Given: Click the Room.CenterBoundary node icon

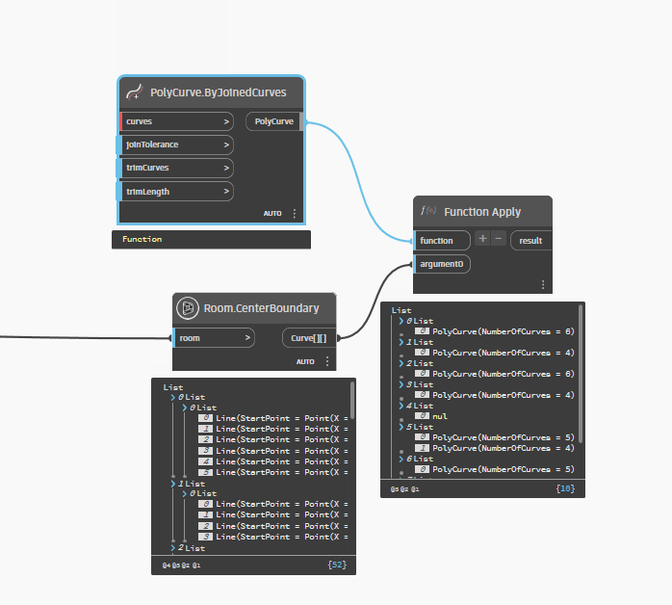Looking at the screenshot, I should (188, 308).
